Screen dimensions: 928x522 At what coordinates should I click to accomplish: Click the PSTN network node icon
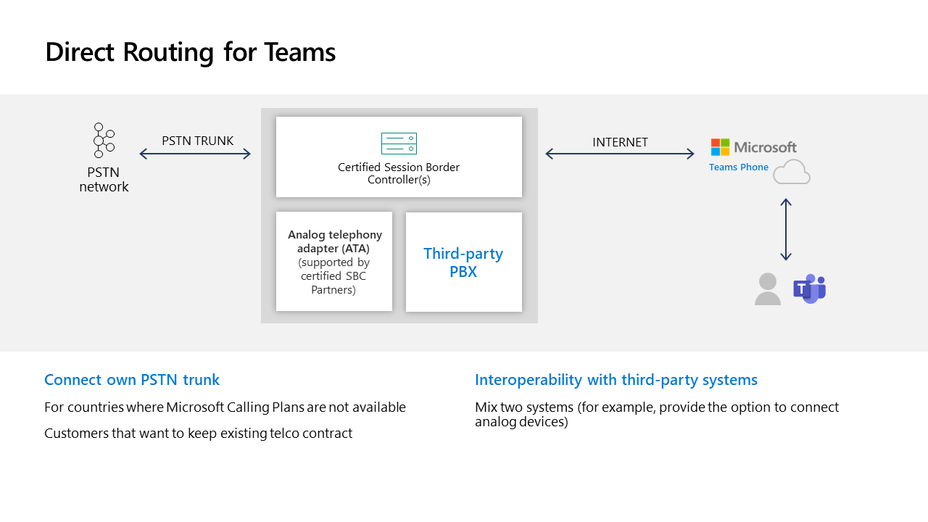pyautogui.click(x=104, y=140)
